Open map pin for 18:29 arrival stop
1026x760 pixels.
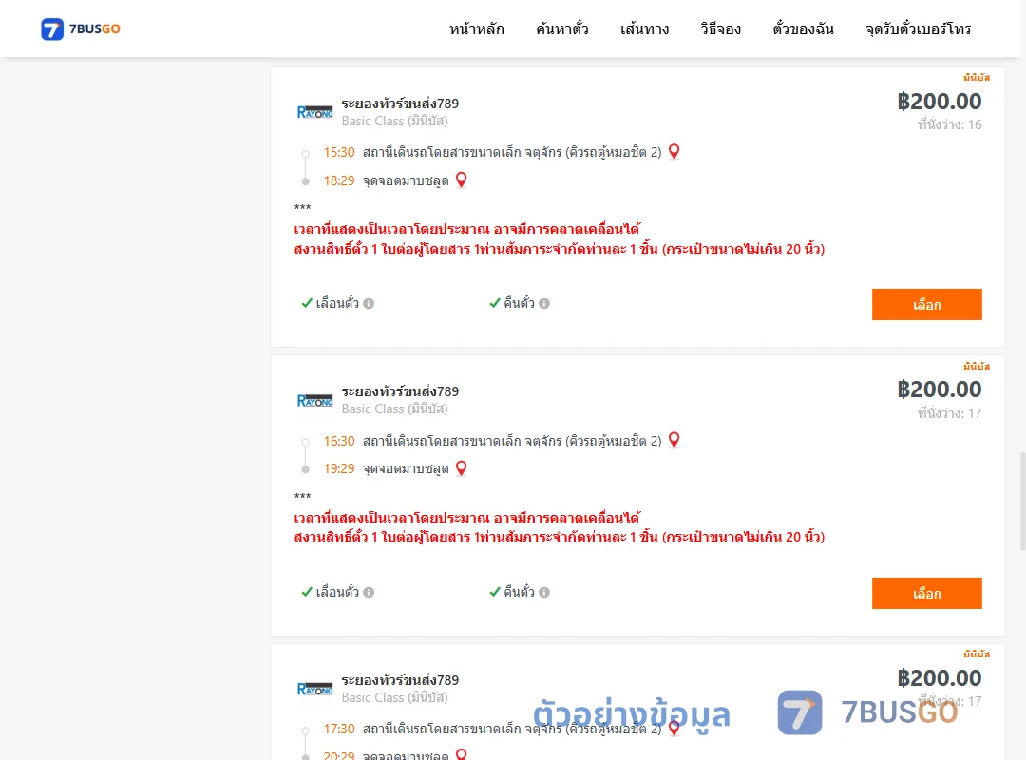pos(462,180)
